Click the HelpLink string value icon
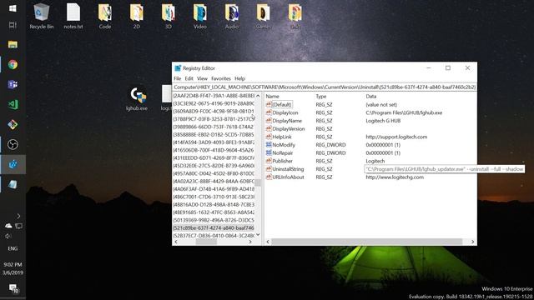534x300 pixels. point(269,137)
